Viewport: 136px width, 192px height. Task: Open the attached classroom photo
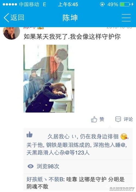click(49, 78)
